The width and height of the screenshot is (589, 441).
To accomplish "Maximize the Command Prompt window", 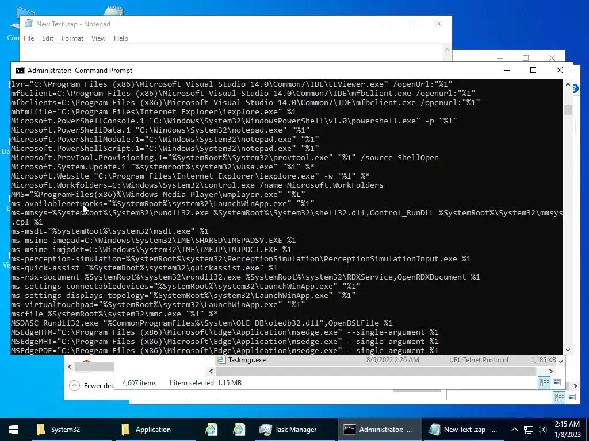I will [533, 70].
